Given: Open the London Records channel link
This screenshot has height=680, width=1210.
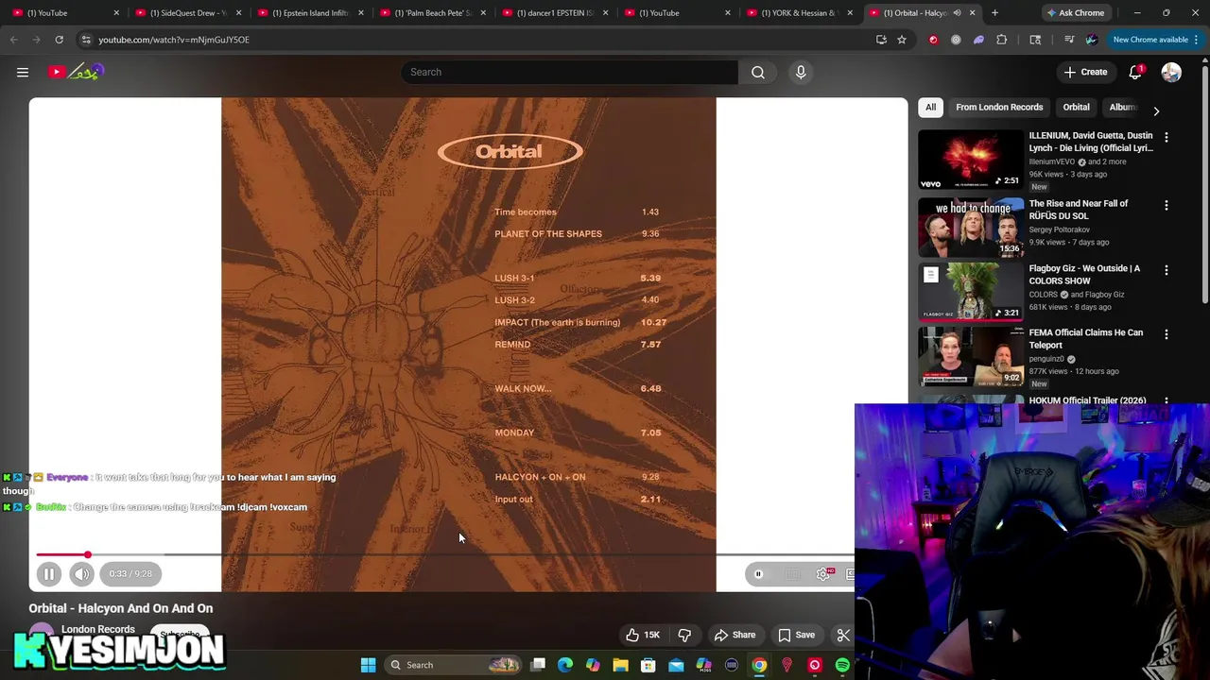Looking at the screenshot, I should [98, 629].
